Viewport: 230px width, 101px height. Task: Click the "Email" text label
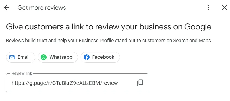pyautogui.click(x=24, y=57)
